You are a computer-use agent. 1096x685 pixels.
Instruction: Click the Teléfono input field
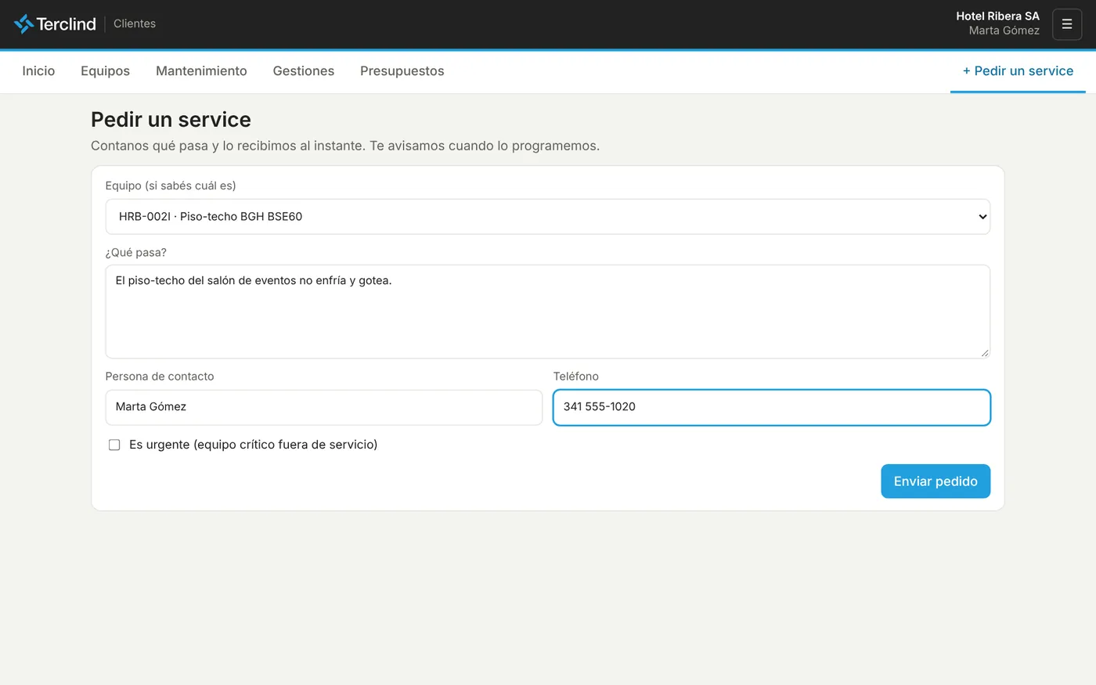coord(772,408)
